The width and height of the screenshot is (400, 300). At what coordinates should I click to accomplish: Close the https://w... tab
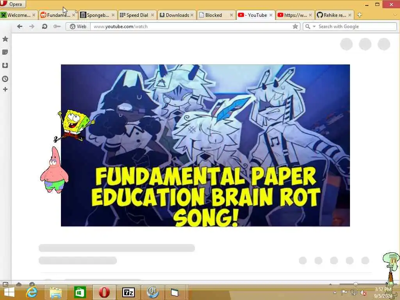click(310, 15)
